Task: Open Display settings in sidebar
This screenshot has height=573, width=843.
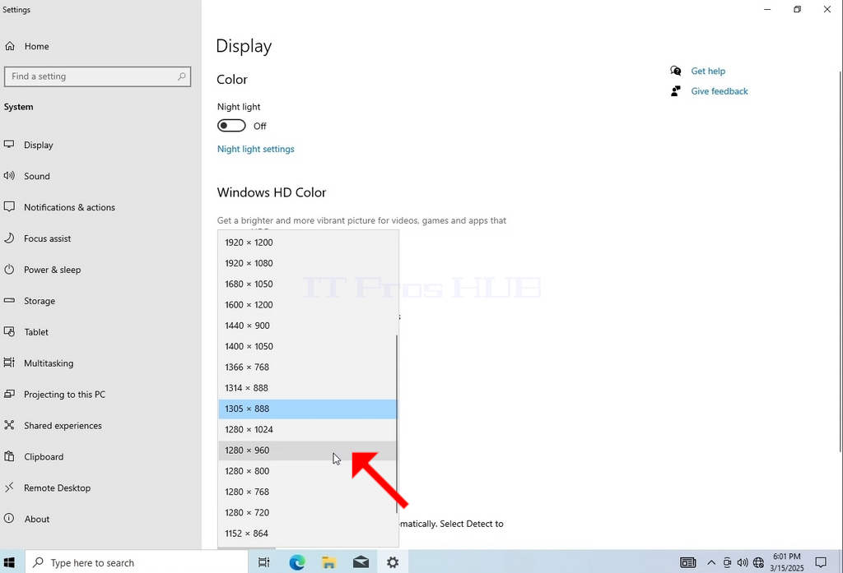Action: [38, 145]
